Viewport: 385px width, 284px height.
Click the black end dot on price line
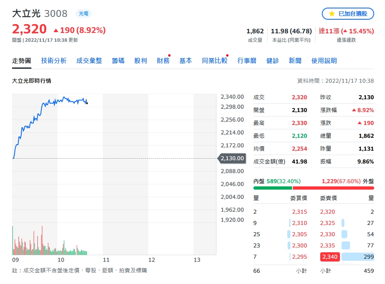pyautogui.click(x=87, y=103)
